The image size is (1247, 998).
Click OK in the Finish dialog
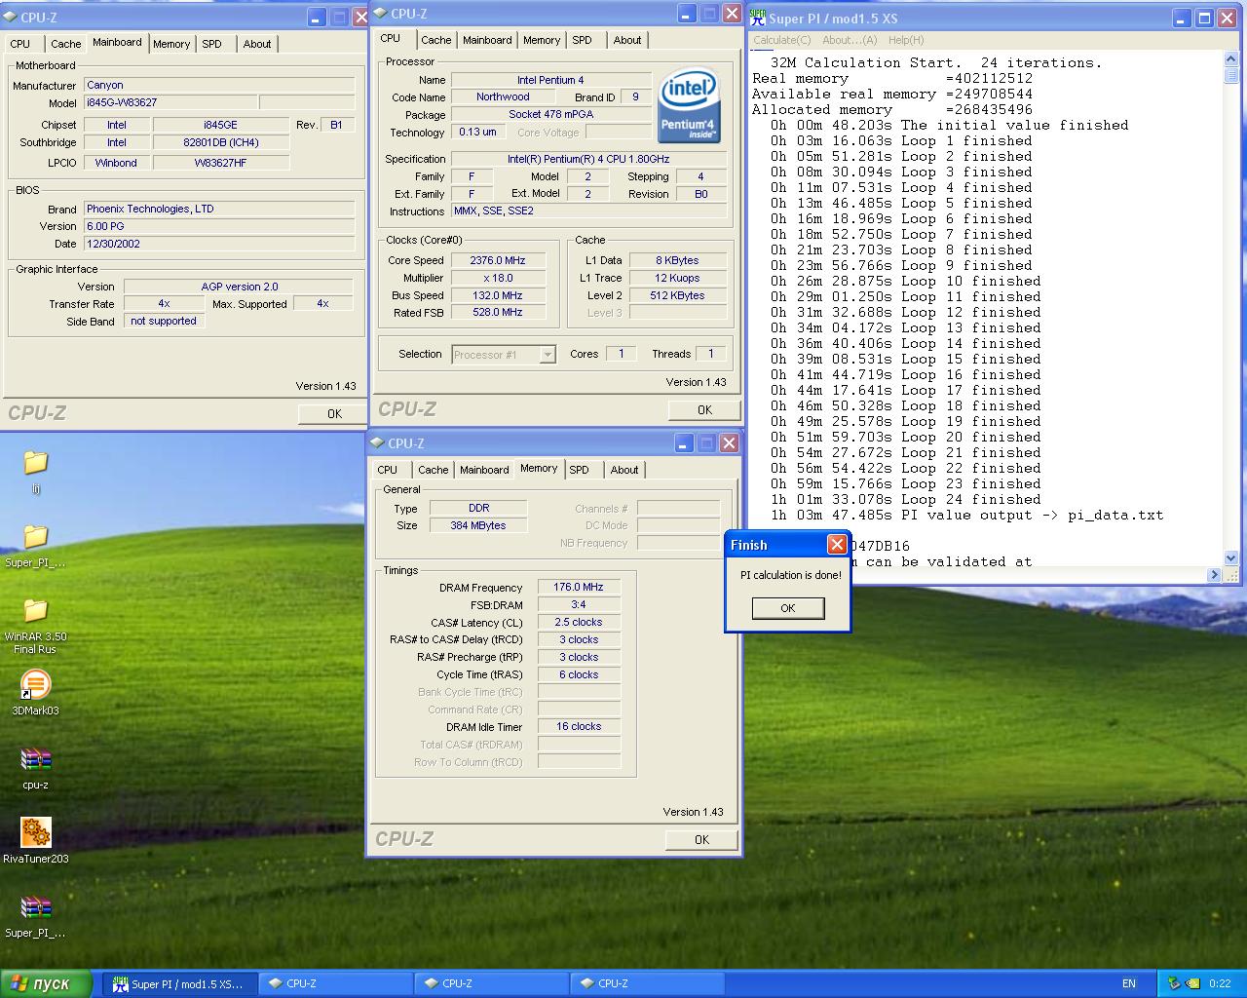(x=788, y=608)
